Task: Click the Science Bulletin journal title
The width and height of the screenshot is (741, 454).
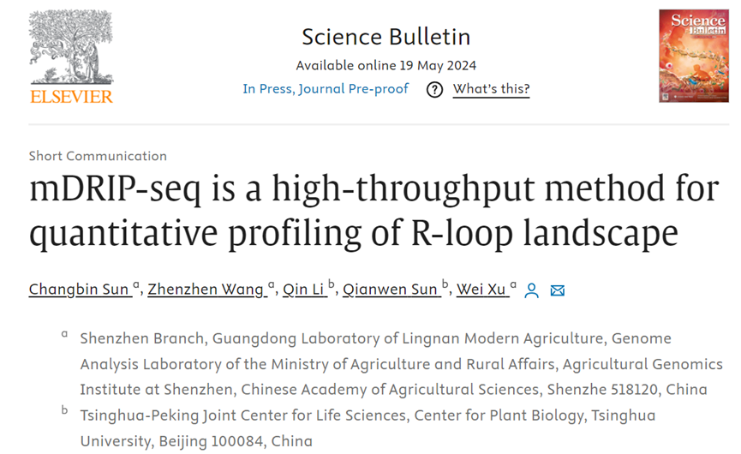Action: point(386,37)
